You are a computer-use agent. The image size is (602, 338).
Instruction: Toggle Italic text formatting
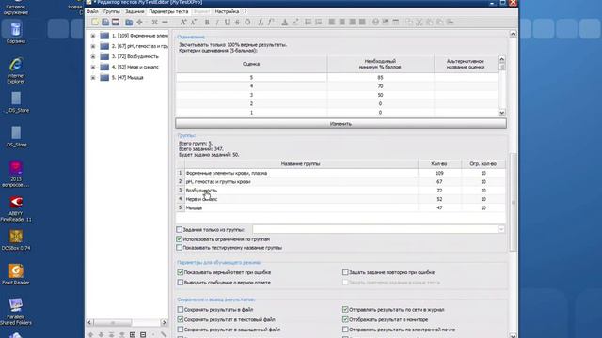217,23
